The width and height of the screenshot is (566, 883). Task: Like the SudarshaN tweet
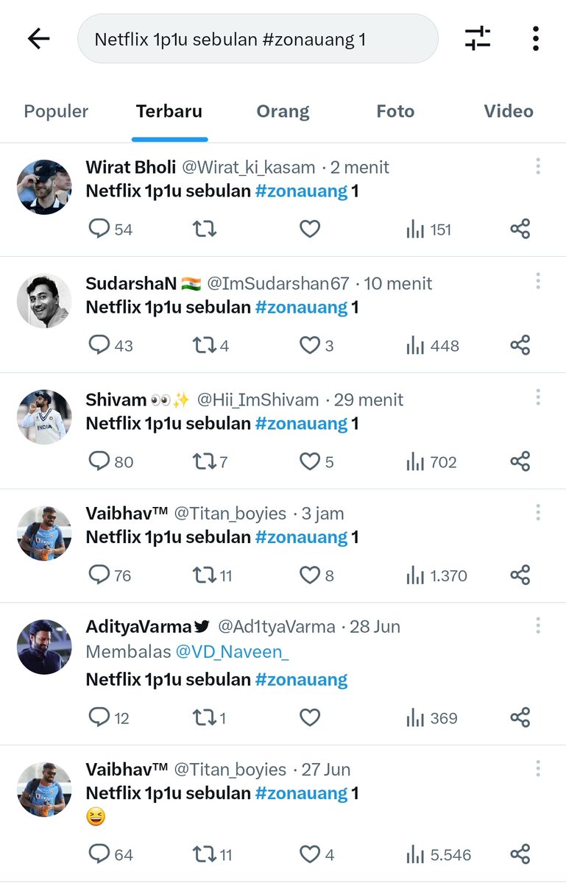(x=316, y=345)
